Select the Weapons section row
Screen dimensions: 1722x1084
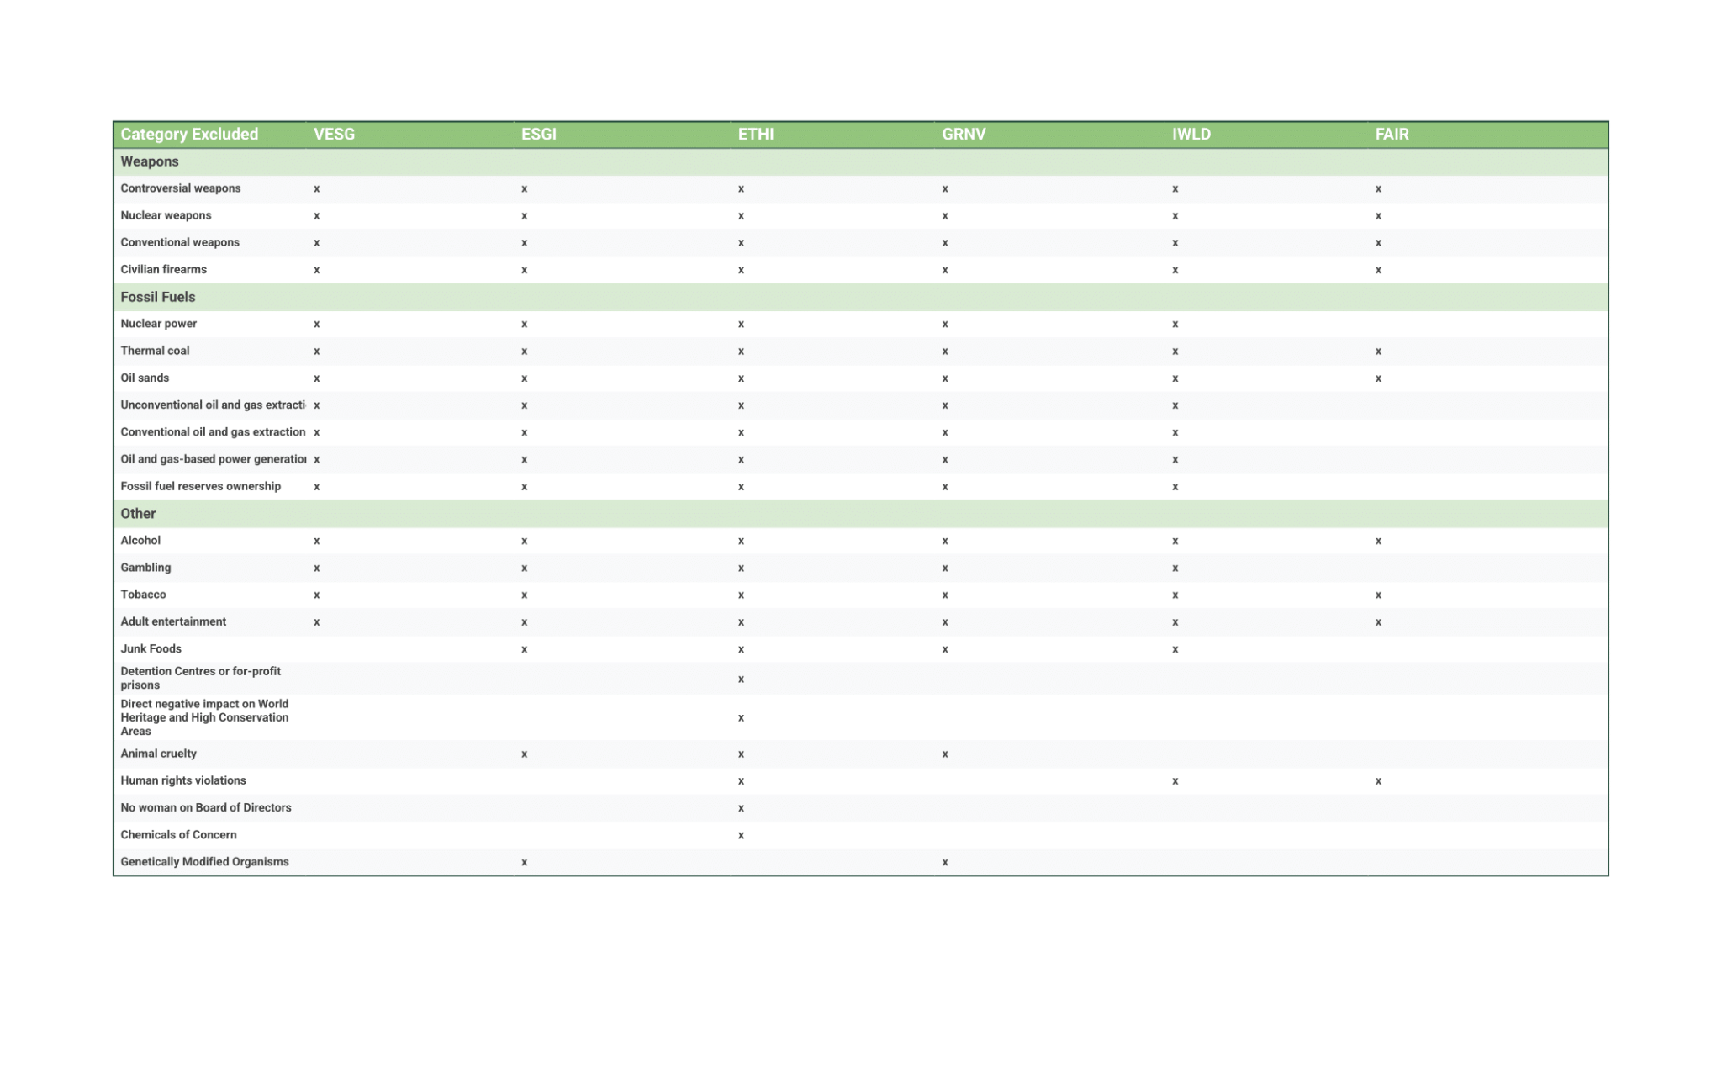tap(861, 161)
